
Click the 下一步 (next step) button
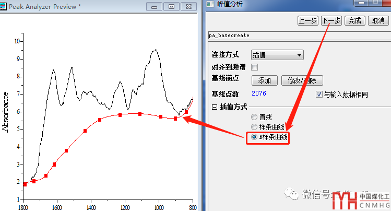point(331,21)
